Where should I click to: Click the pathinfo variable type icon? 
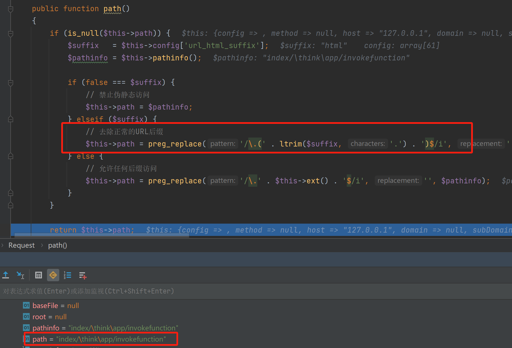click(26, 328)
